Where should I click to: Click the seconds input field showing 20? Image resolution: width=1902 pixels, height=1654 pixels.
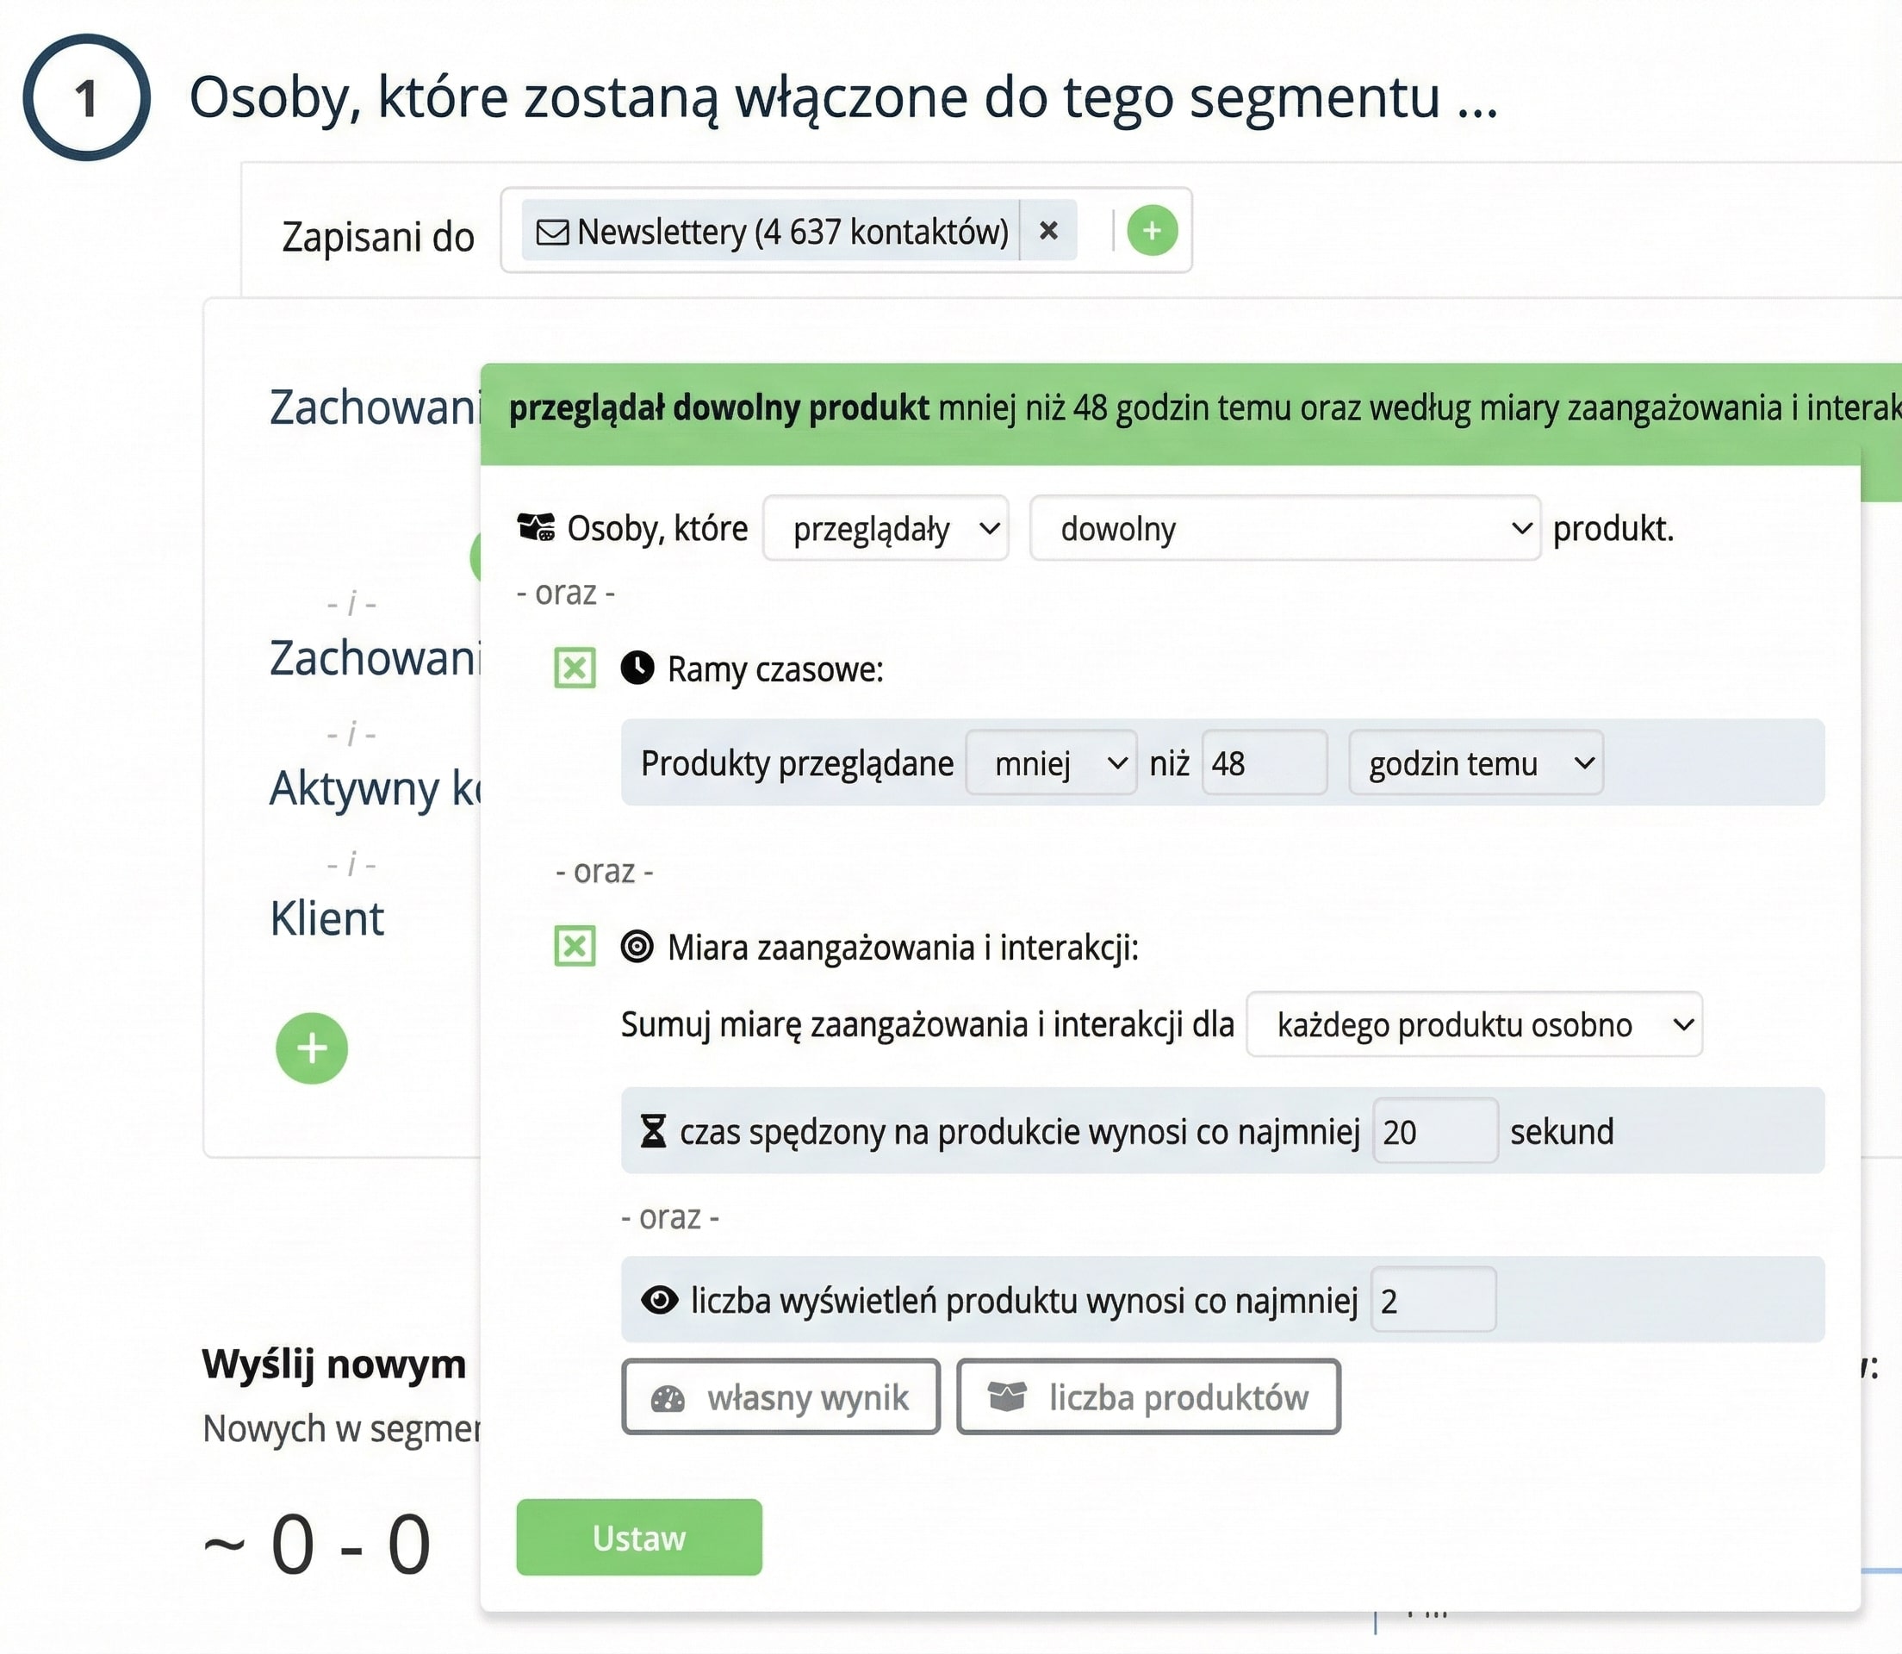(x=1434, y=1132)
